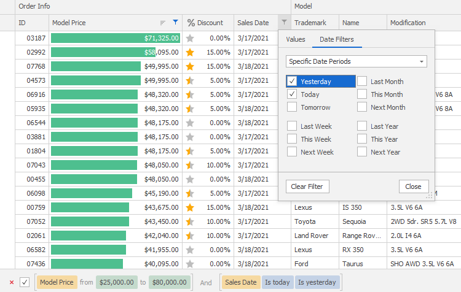Click the half star in order 06916 row
The width and height of the screenshot is (461, 292).
190,94
